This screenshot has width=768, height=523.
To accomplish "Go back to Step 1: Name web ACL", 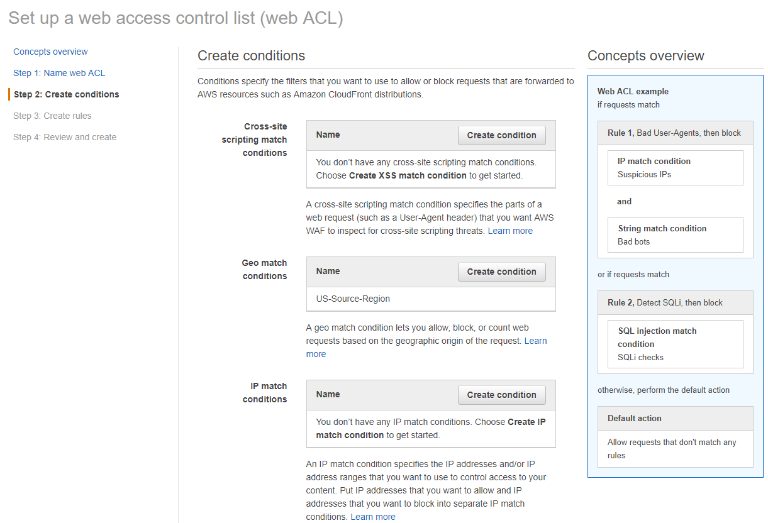I will pos(59,73).
